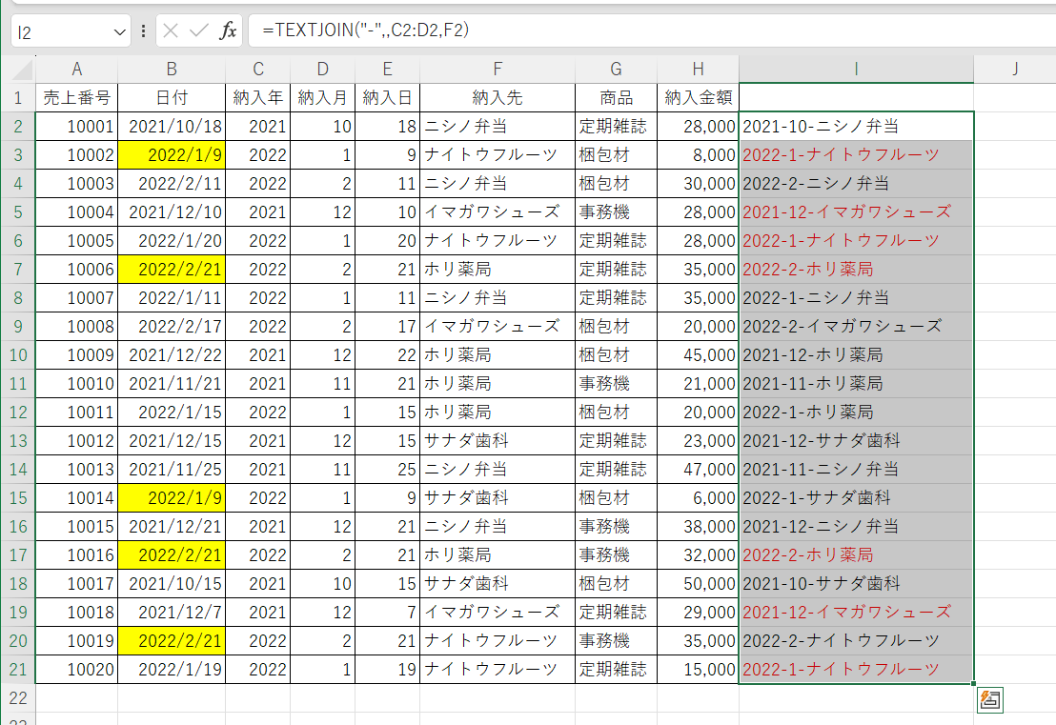Click amount cell 45,000
1056x725 pixels.
coord(698,354)
